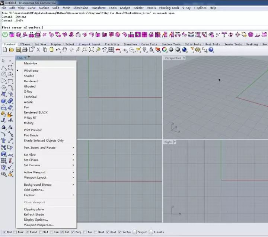Click the Open file folder icon

coord(12,49)
